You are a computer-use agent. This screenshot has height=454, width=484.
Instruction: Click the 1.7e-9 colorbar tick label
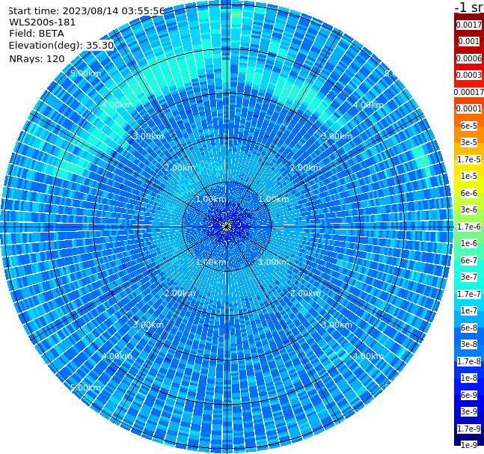469,429
